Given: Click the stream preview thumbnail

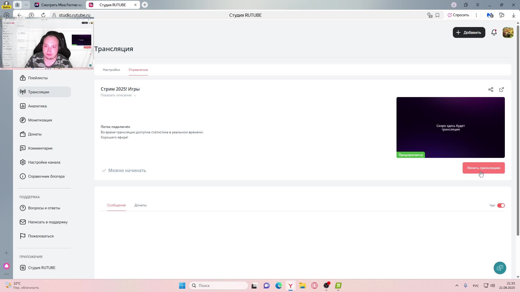Looking at the screenshot, I should 450,127.
